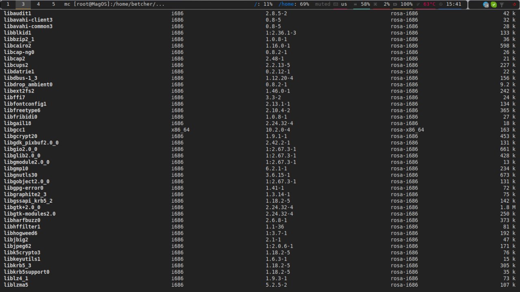Click /home disk usage 69% indicator

(x=294, y=4)
